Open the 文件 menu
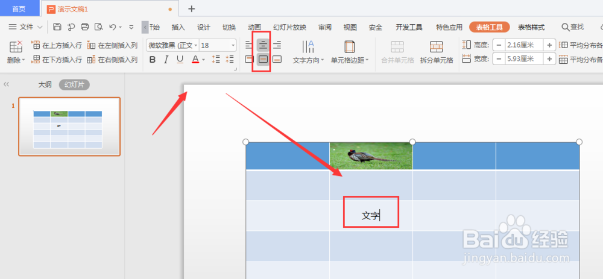Viewport: 603px width, 279px height. [26, 27]
